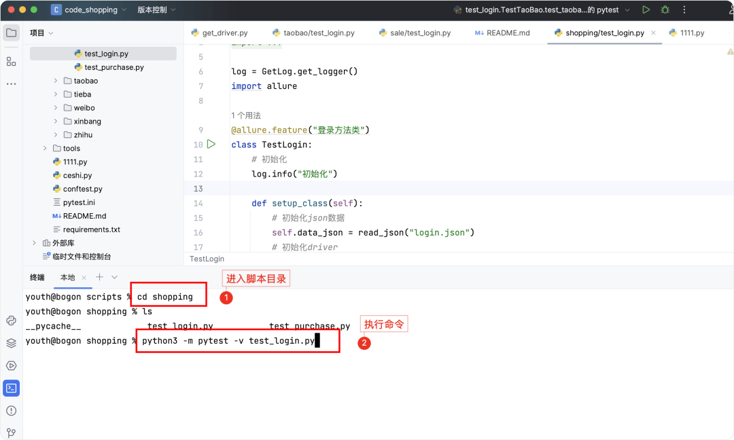Switch to README.md editor tab

(502, 33)
